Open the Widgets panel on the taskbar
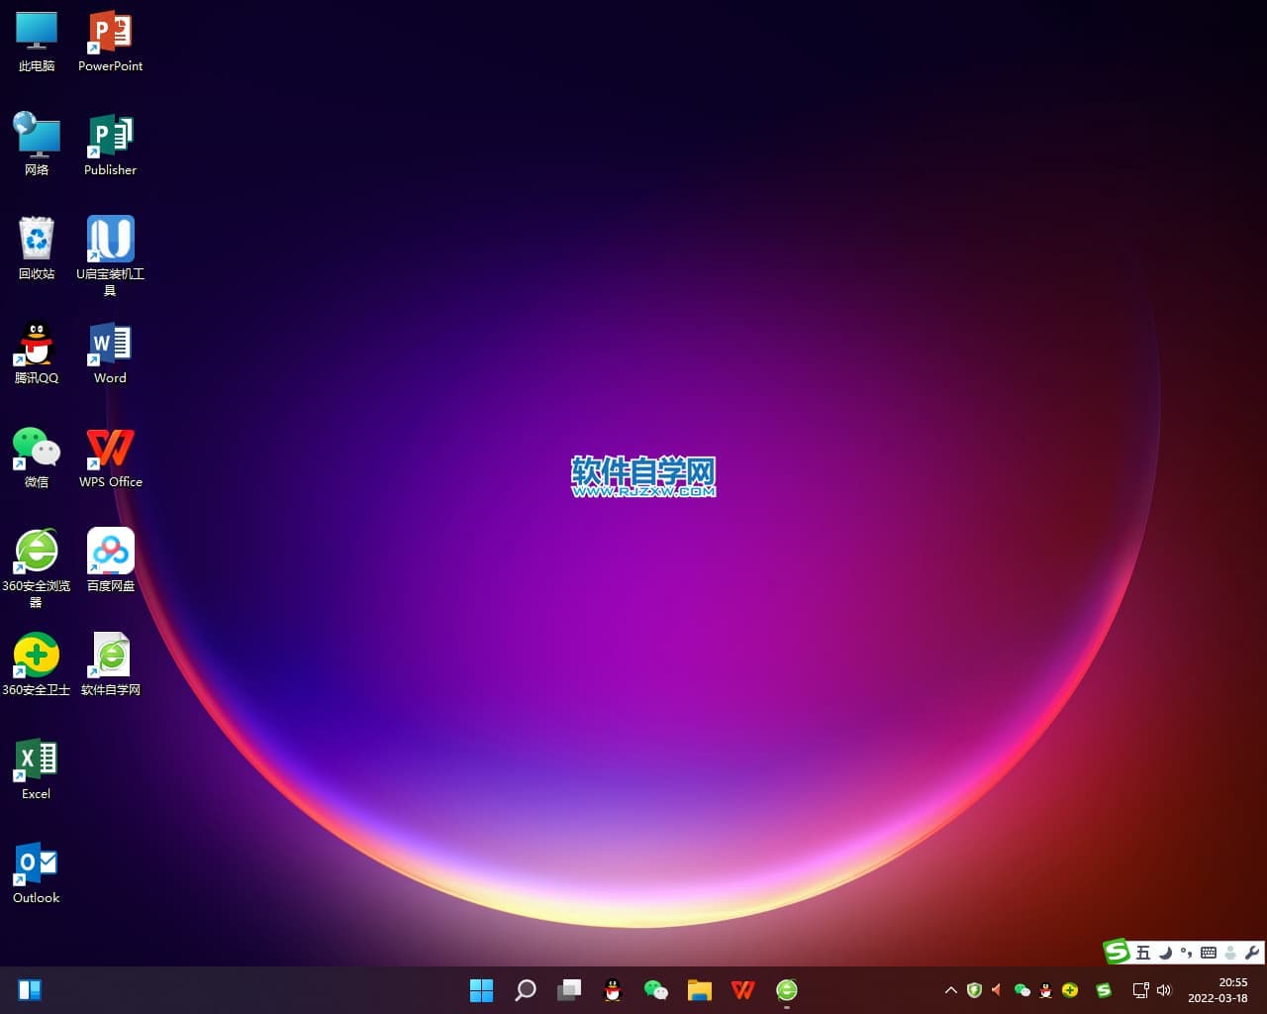 pyautogui.click(x=30, y=990)
